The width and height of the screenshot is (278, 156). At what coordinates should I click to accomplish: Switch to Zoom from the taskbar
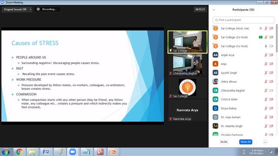pos(73,152)
